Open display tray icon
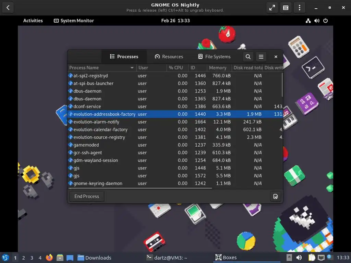 [x=321, y=258]
